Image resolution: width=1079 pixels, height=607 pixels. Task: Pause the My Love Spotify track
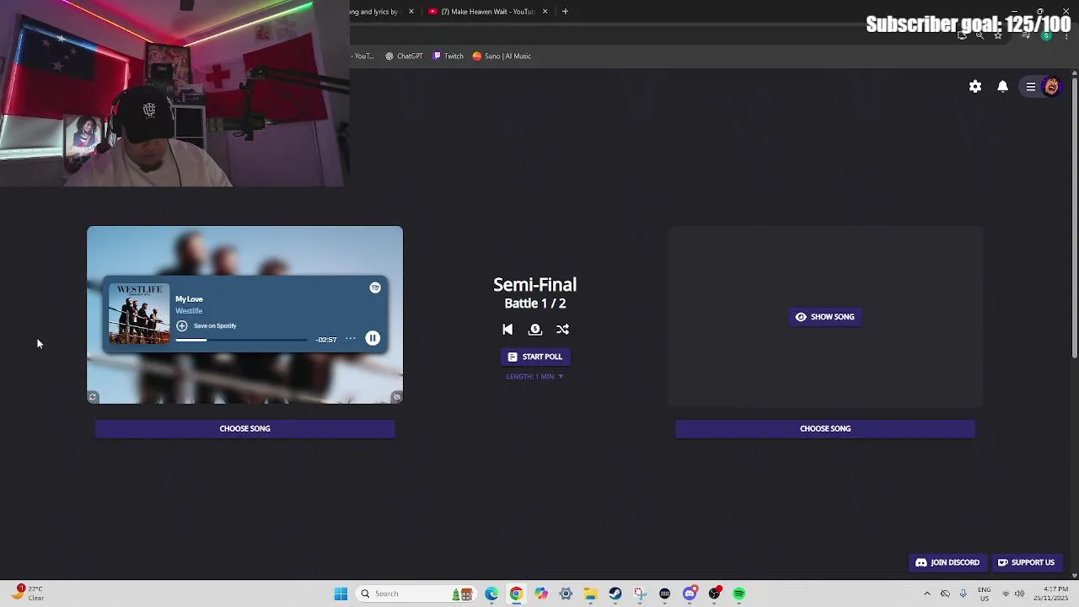(373, 338)
